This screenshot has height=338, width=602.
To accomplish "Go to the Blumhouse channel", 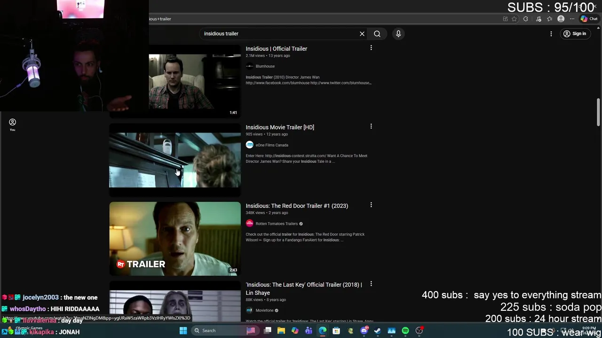I will (x=265, y=66).
